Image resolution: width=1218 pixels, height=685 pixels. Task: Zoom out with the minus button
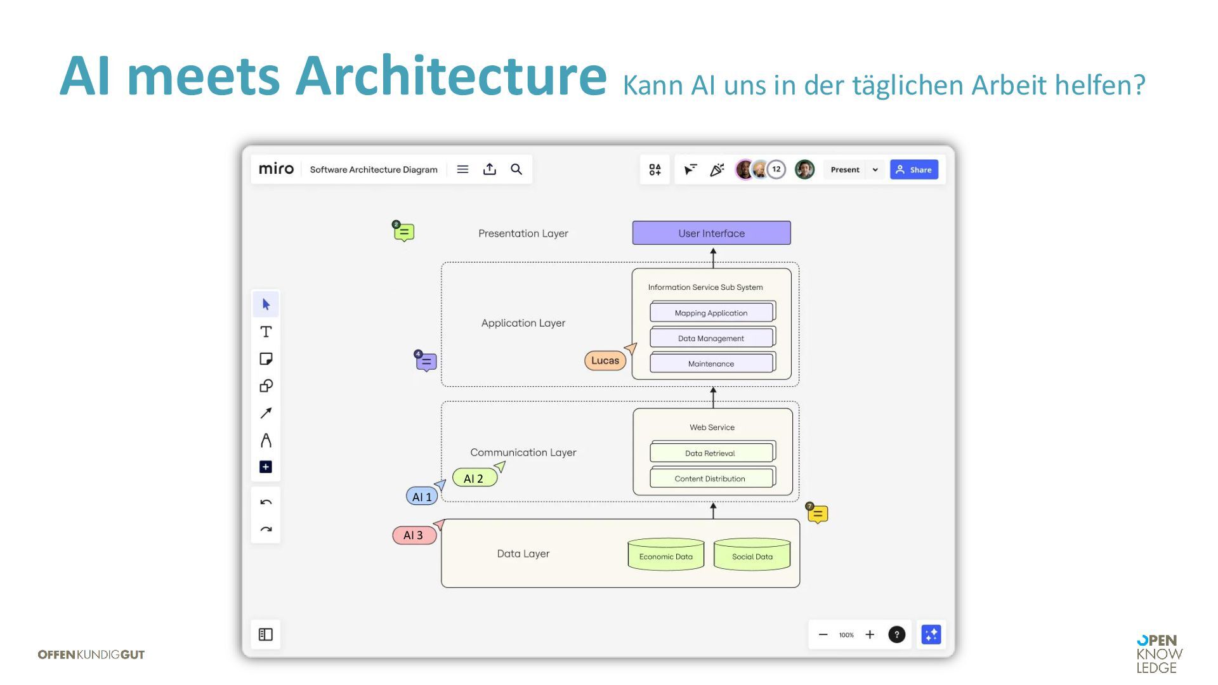pos(823,635)
